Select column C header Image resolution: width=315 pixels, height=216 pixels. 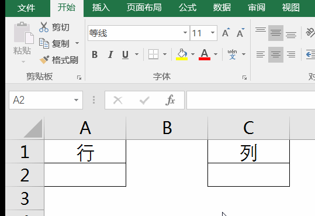pos(249,128)
